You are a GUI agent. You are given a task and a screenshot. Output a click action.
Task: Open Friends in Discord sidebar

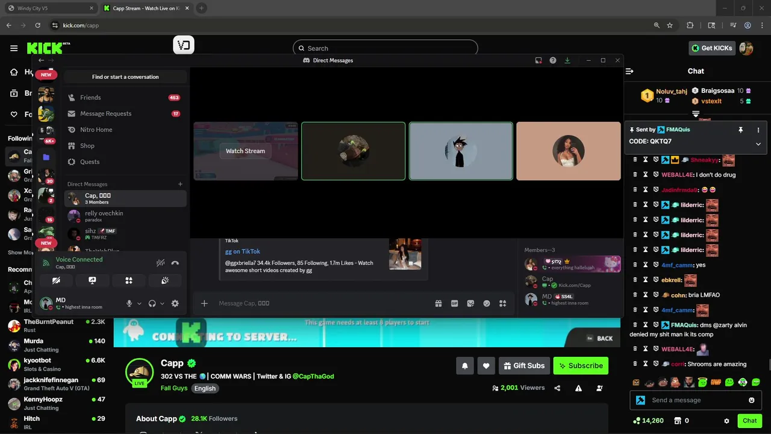(125, 98)
